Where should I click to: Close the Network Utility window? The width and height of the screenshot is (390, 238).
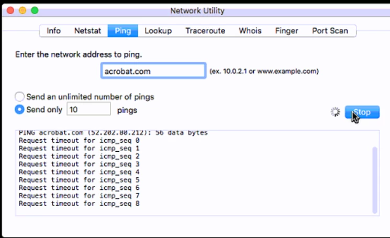[x=10, y=10]
